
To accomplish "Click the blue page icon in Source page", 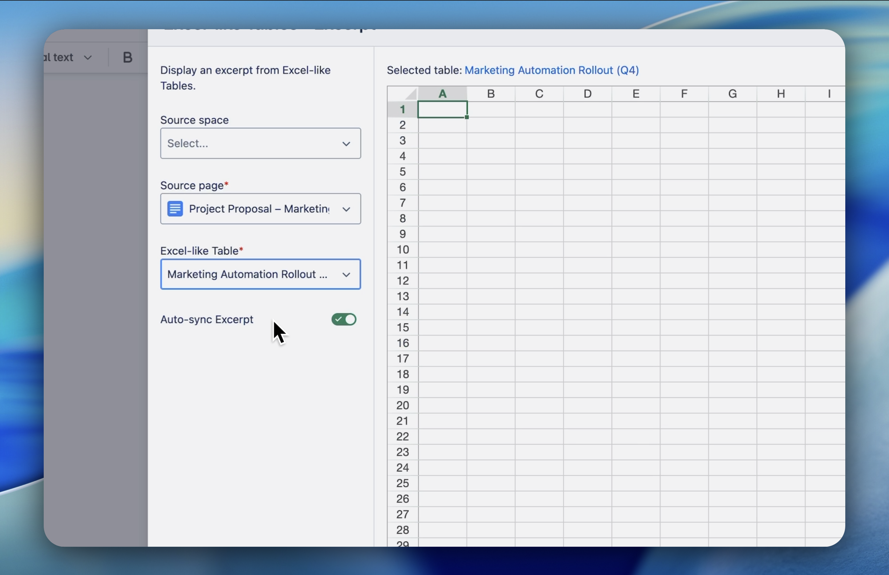I will (x=175, y=208).
